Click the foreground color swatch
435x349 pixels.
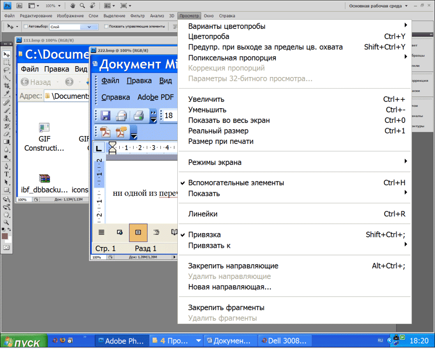[5, 236]
